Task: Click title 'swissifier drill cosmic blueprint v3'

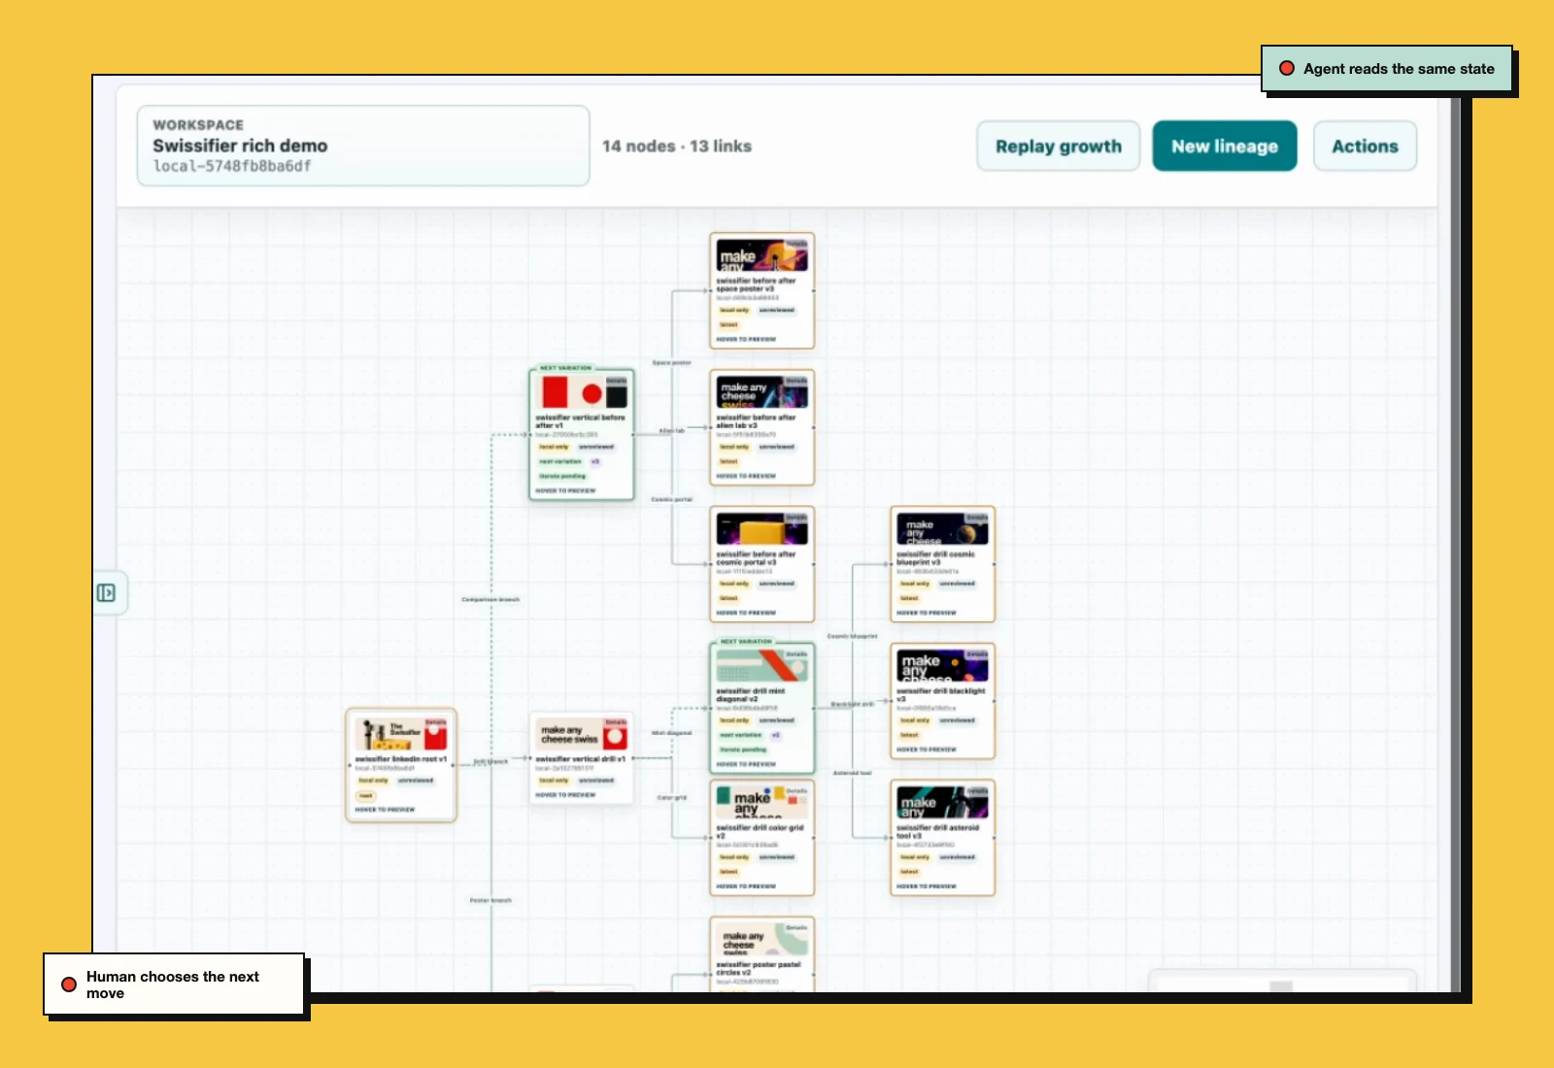Action: [936, 558]
